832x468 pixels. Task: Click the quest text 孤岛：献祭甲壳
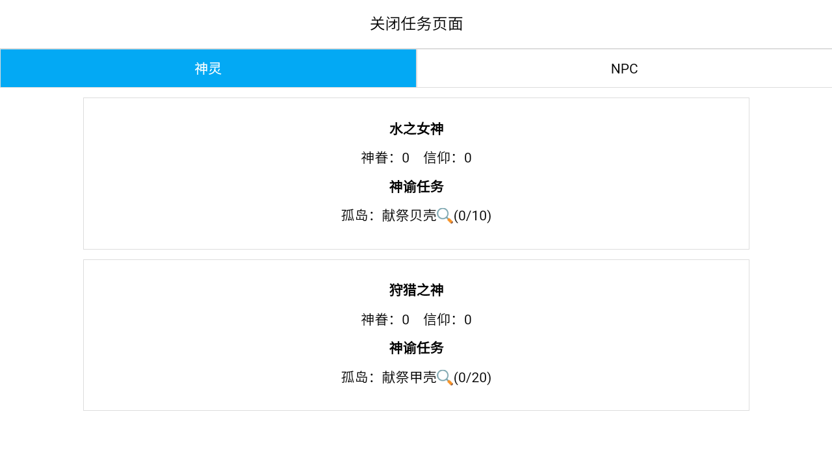tap(387, 378)
